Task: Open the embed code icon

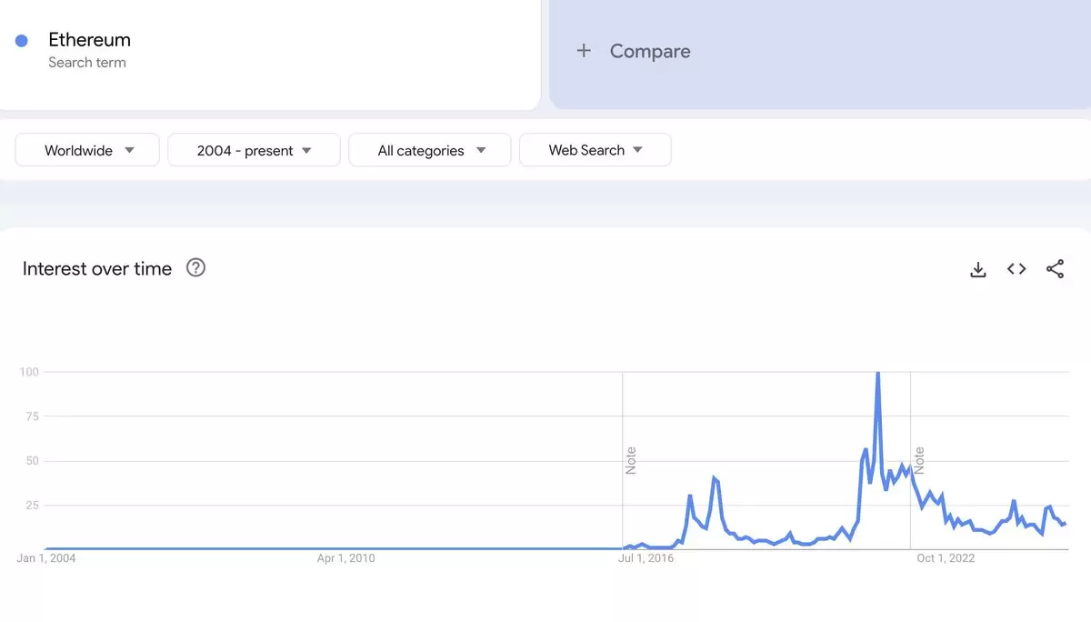Action: pyautogui.click(x=1016, y=269)
